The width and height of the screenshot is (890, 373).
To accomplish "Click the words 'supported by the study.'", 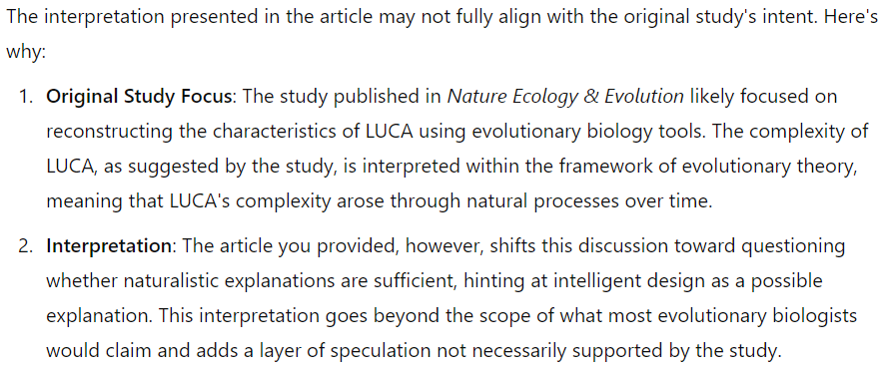I will point(676,351).
